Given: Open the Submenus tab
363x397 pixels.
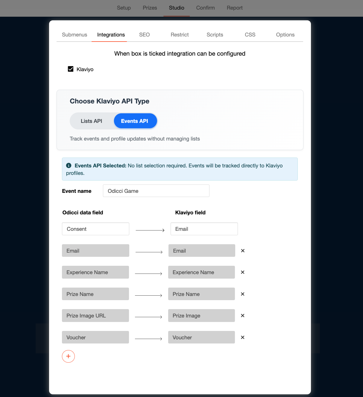Looking at the screenshot, I should (x=75, y=35).
